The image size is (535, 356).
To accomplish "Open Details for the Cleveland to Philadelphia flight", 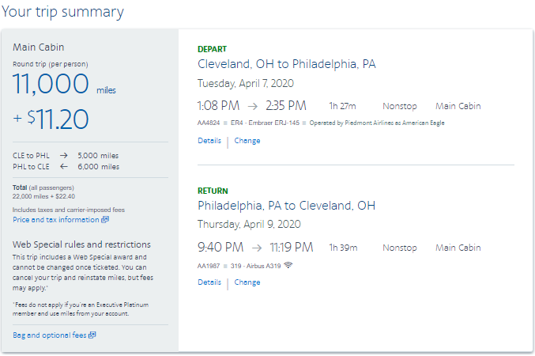I will tap(209, 141).
